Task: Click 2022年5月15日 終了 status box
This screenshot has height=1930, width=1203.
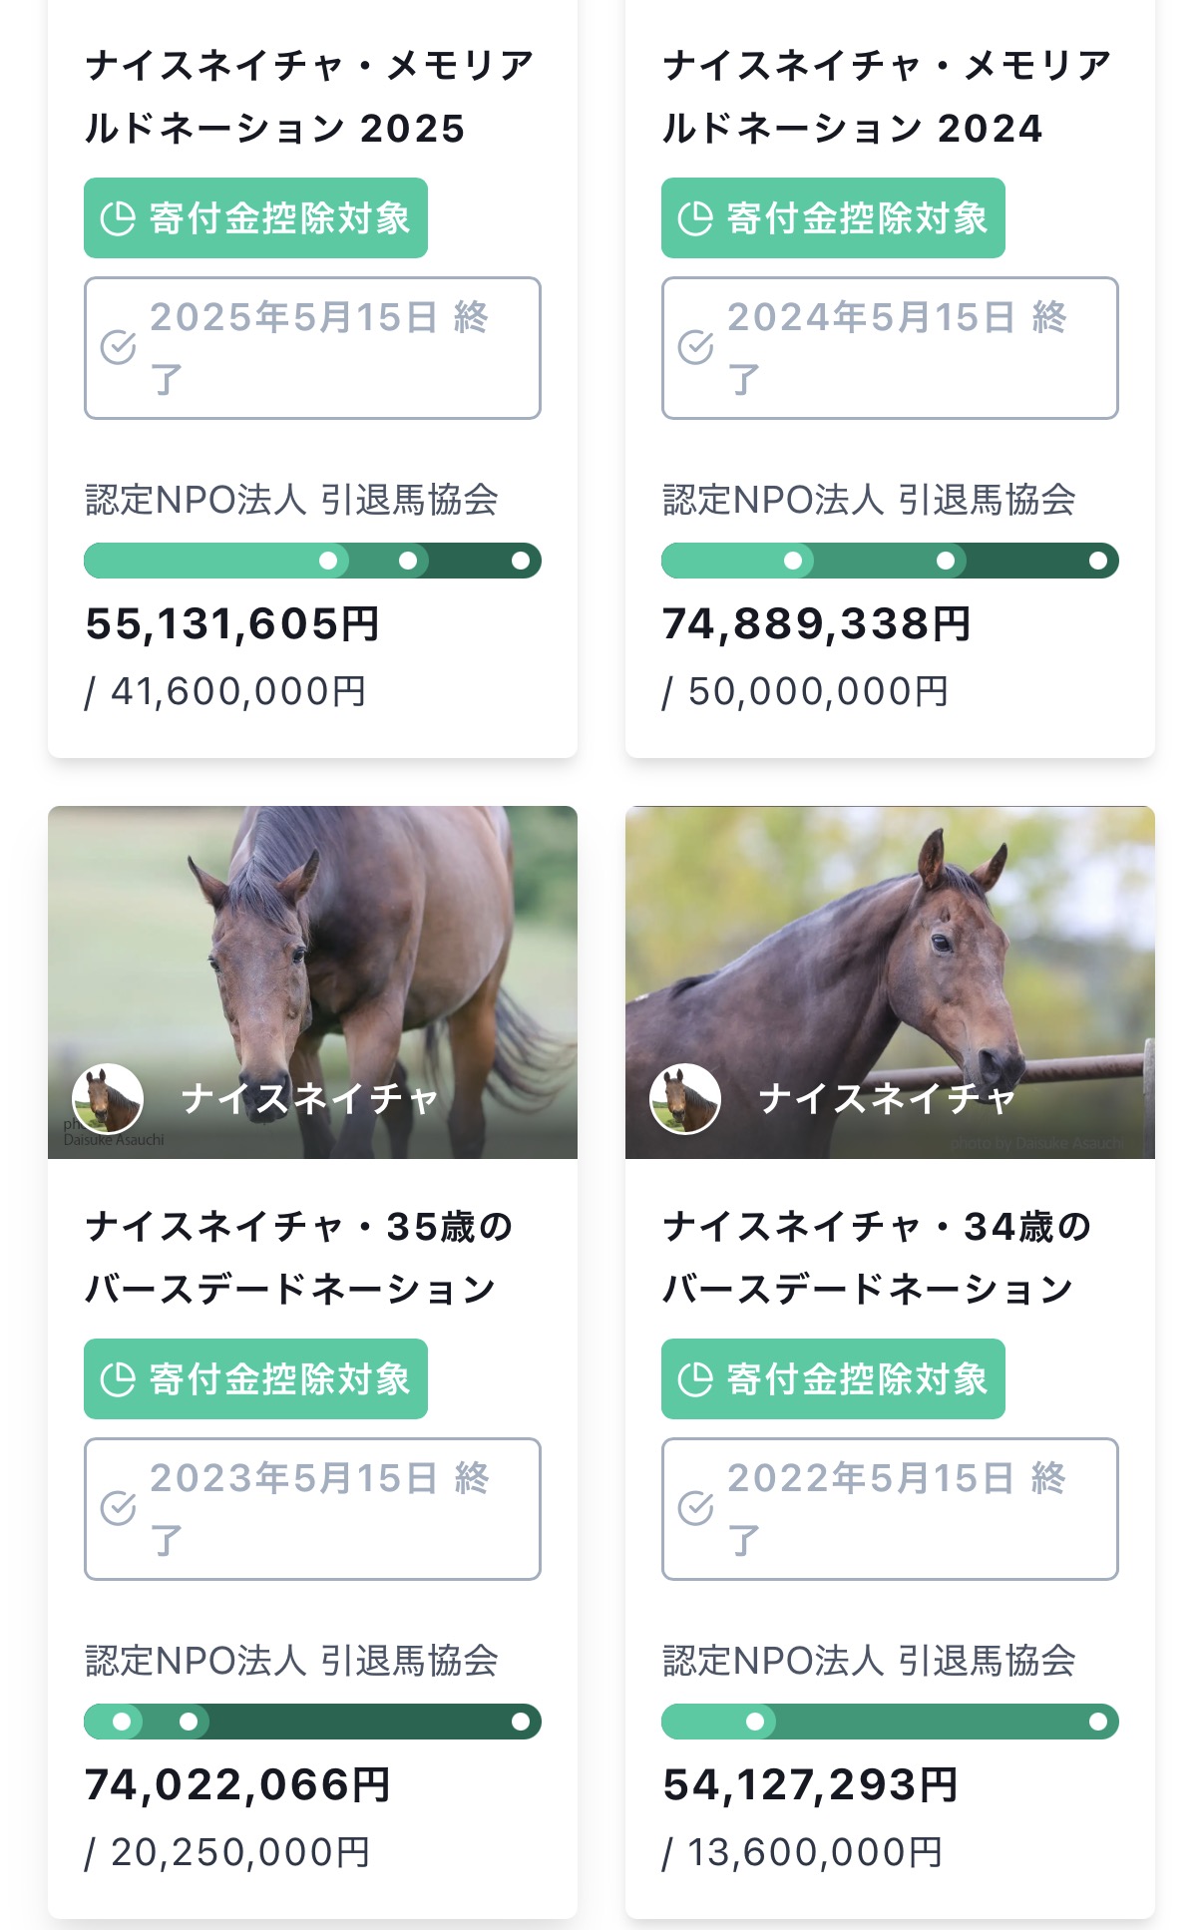Action: click(890, 1508)
